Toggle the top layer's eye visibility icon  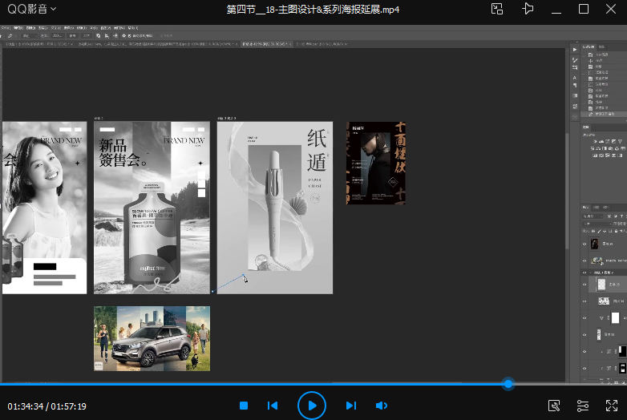[584, 244]
